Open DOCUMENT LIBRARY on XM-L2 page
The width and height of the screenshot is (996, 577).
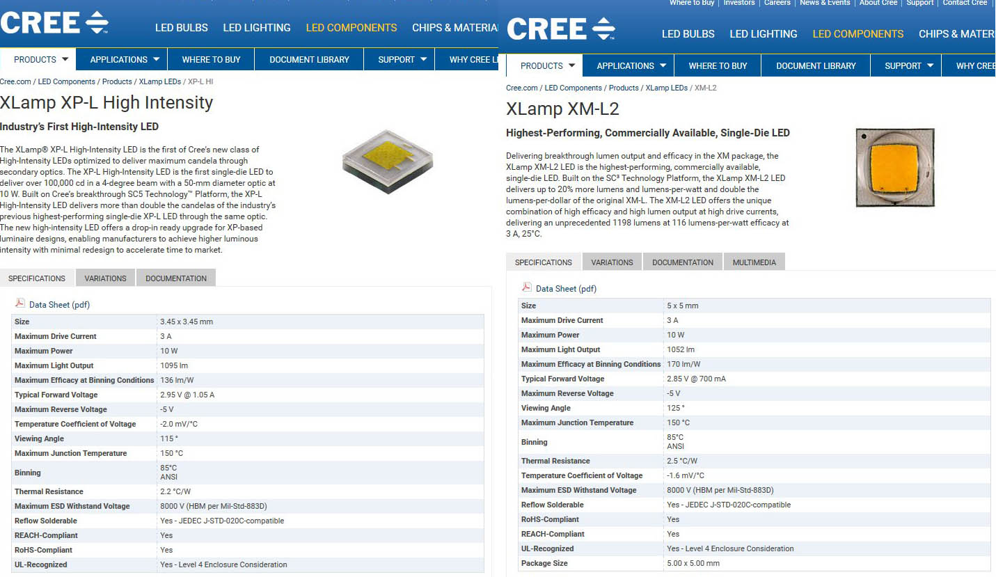coord(816,66)
